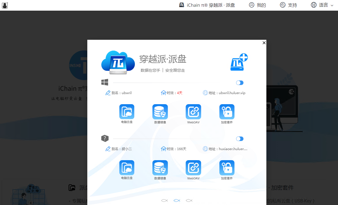Click the folder icon beside 派盘 in background page

click(72, 188)
